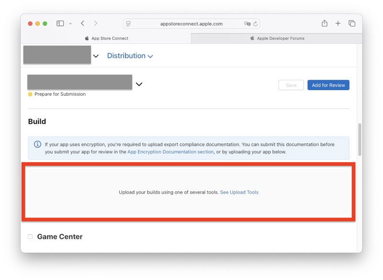Click Prepare for Submission status text
Image resolution: width=383 pixels, height=280 pixels.
[x=60, y=94]
